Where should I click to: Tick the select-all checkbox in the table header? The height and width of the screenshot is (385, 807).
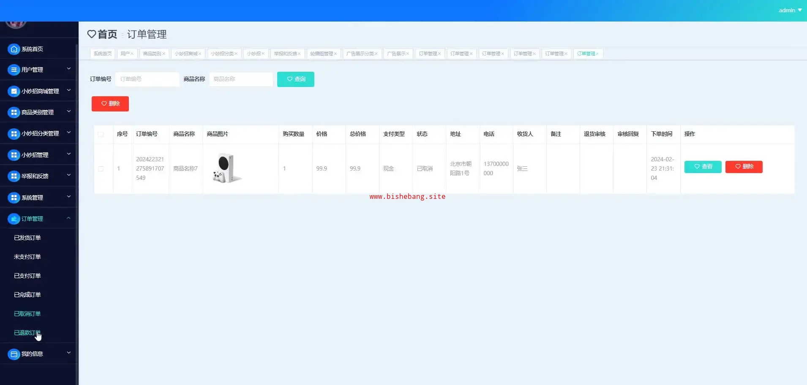(x=101, y=134)
